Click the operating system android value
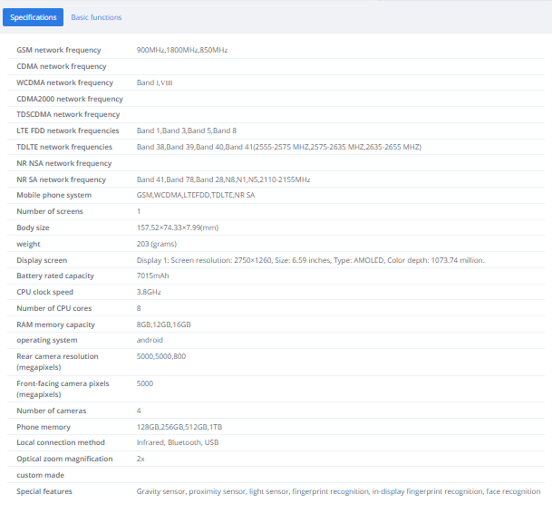The height and width of the screenshot is (513, 552). 150,340
